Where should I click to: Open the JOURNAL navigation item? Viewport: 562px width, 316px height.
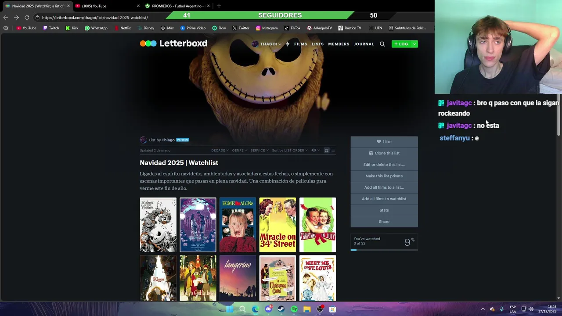(364, 44)
